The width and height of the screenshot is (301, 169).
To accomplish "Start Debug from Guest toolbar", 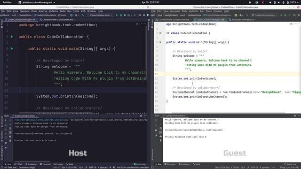I will 285,15.
